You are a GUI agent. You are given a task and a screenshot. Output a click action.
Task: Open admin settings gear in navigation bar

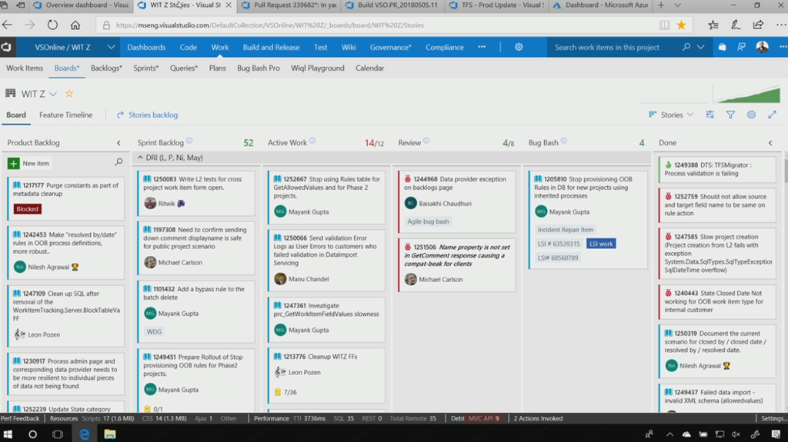519,47
